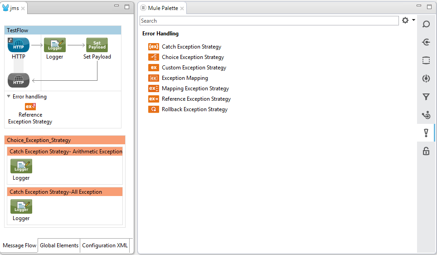
Task: Maximize the Mule Palette panel
Action: [429, 7]
